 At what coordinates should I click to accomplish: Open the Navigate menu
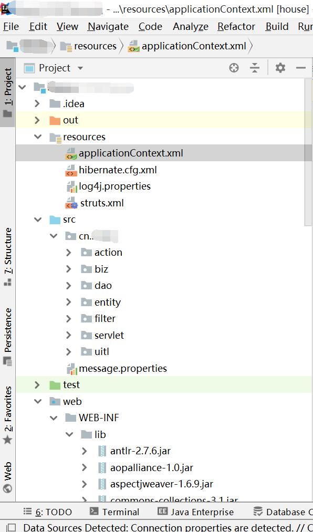[108, 26]
